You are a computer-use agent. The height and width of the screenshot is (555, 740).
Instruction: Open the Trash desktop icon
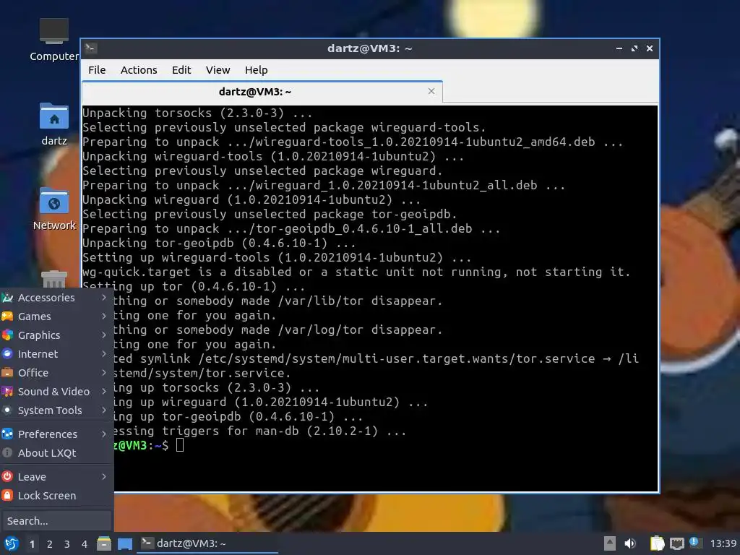(53, 278)
